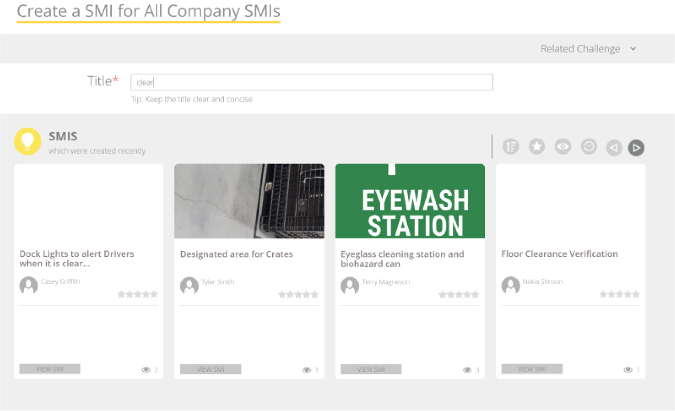Click the sort order icon in SMIS toolbar
675x411 pixels.
511,147
